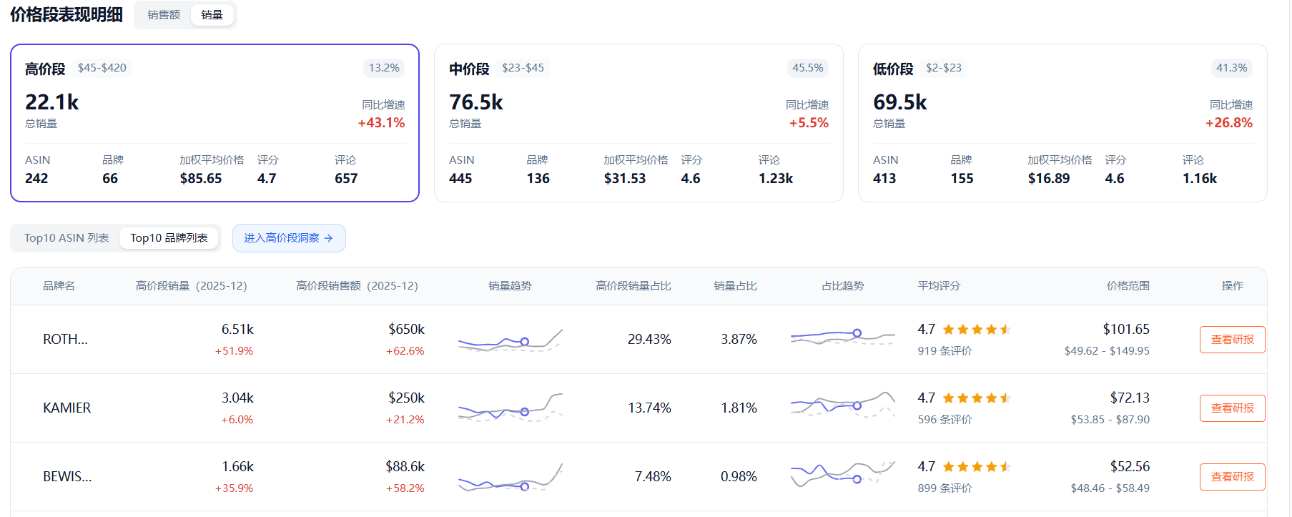Viewport: 1292px width, 517px height.
Task: Select the Top10 品牌列表 tab
Action: click(169, 238)
